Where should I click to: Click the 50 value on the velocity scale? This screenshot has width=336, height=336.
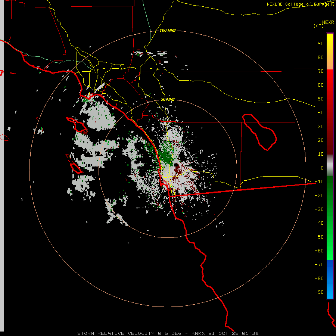(x=321, y=99)
